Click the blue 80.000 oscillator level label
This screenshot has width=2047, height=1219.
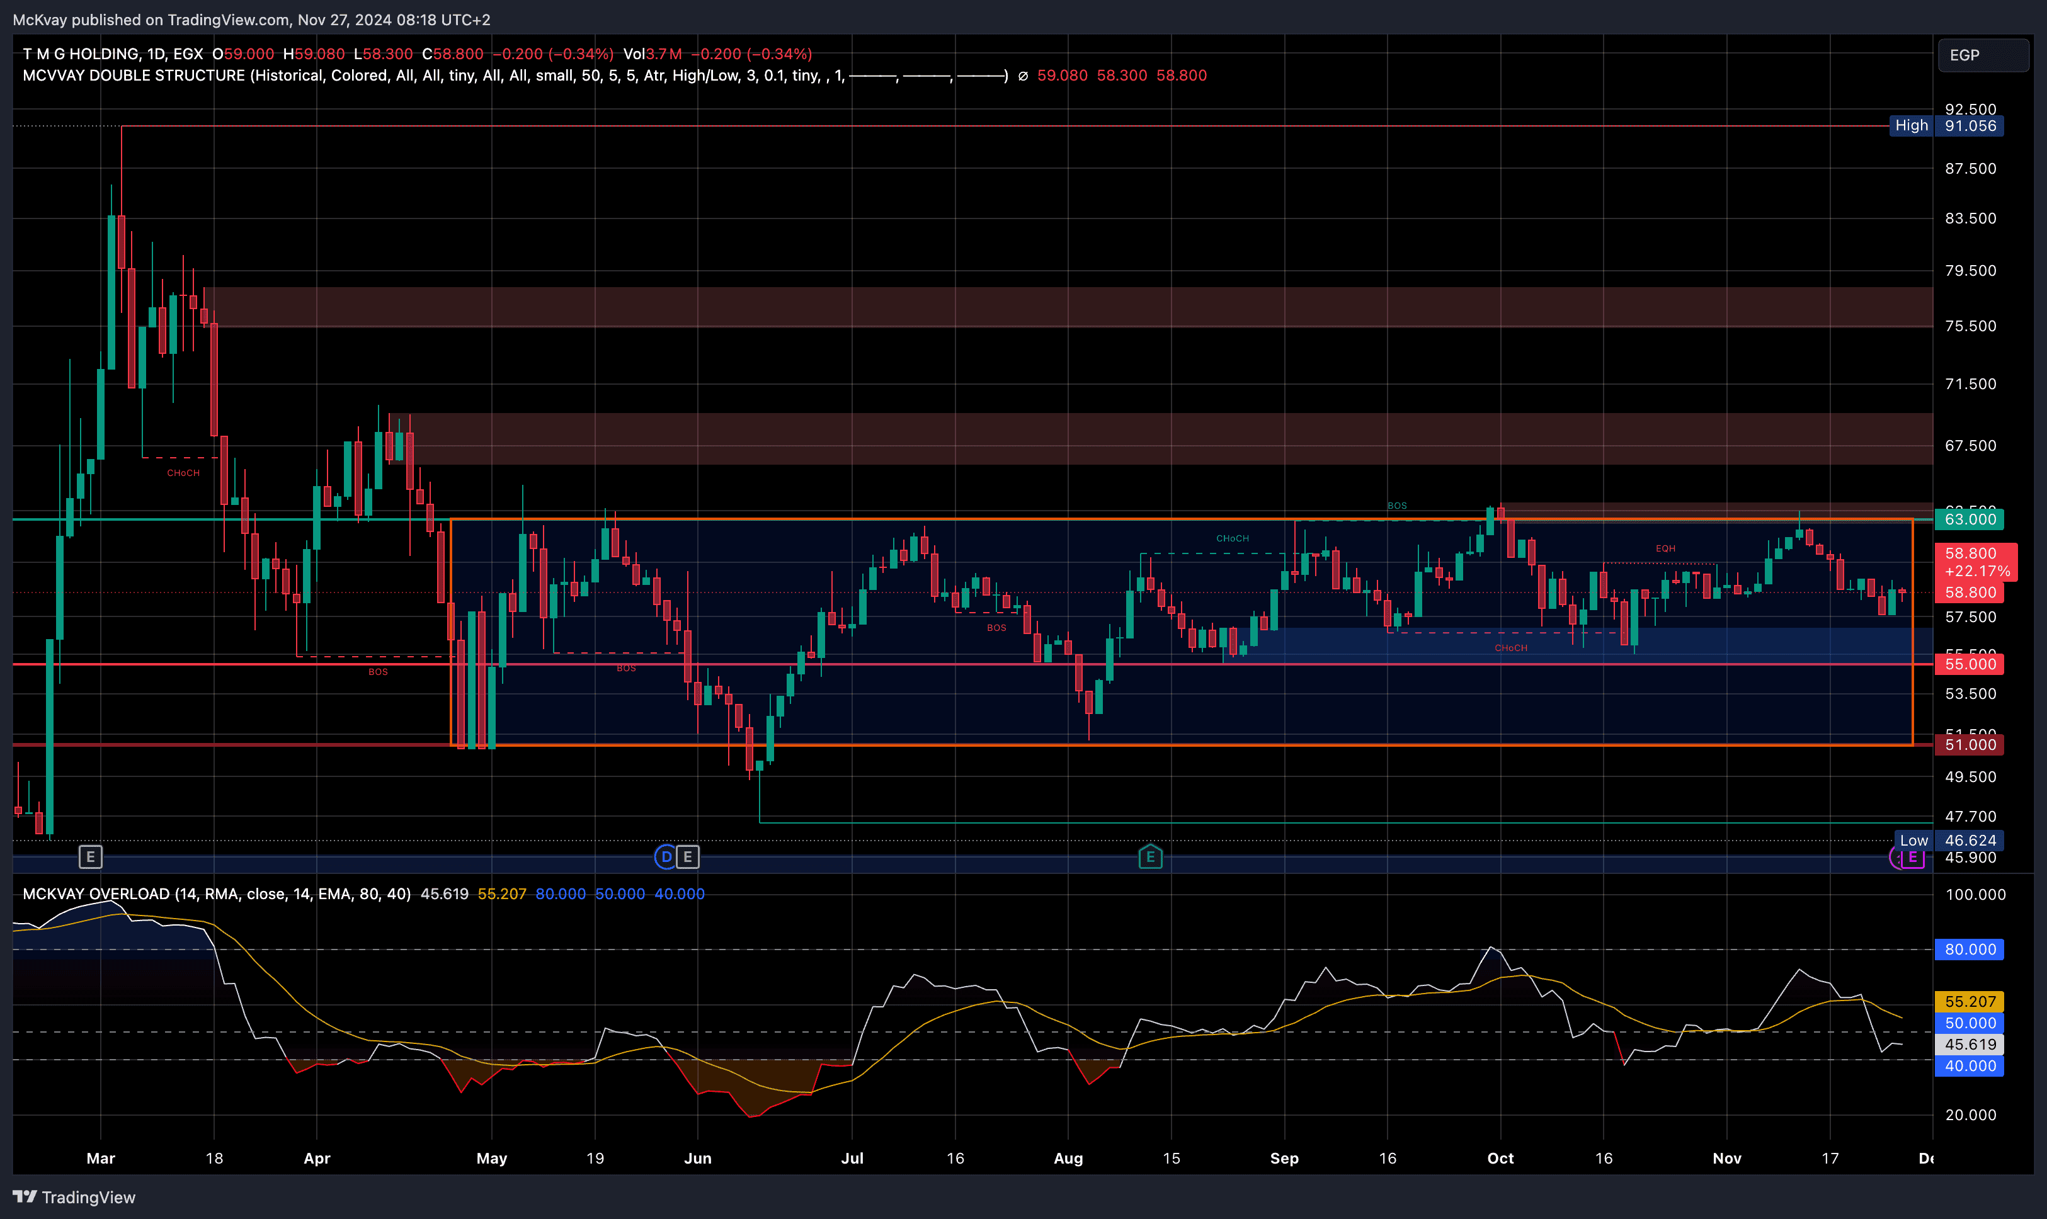pos(1969,950)
